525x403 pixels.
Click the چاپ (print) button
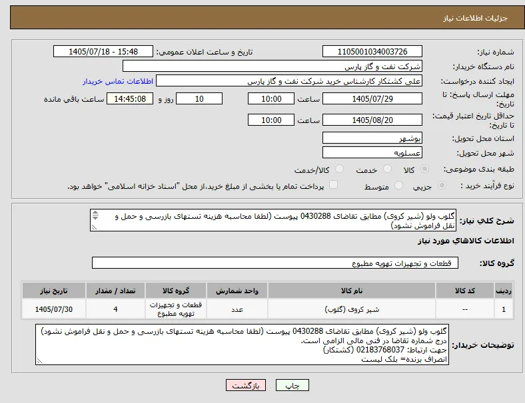click(292, 385)
